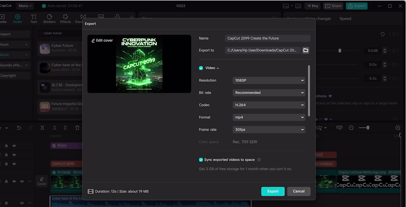Image resolution: width=406 pixels, height=207 pixels.
Task: Select the Blurry effect clip
Action: pos(66,146)
